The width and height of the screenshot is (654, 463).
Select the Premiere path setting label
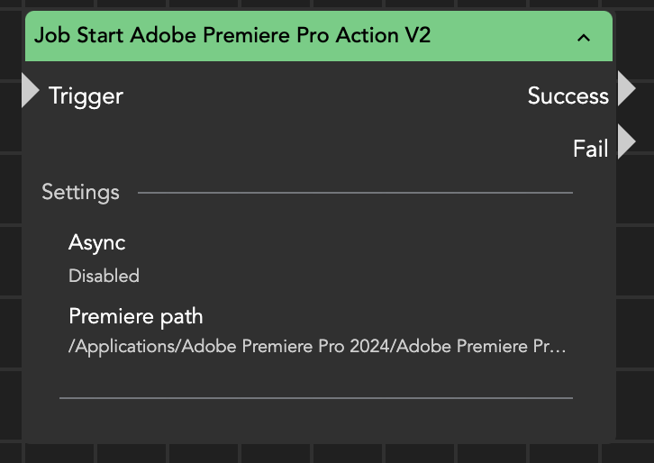(135, 316)
